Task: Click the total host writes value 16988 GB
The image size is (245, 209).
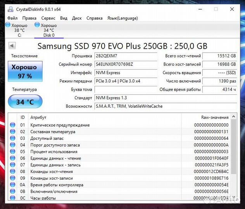Action: click(220, 64)
